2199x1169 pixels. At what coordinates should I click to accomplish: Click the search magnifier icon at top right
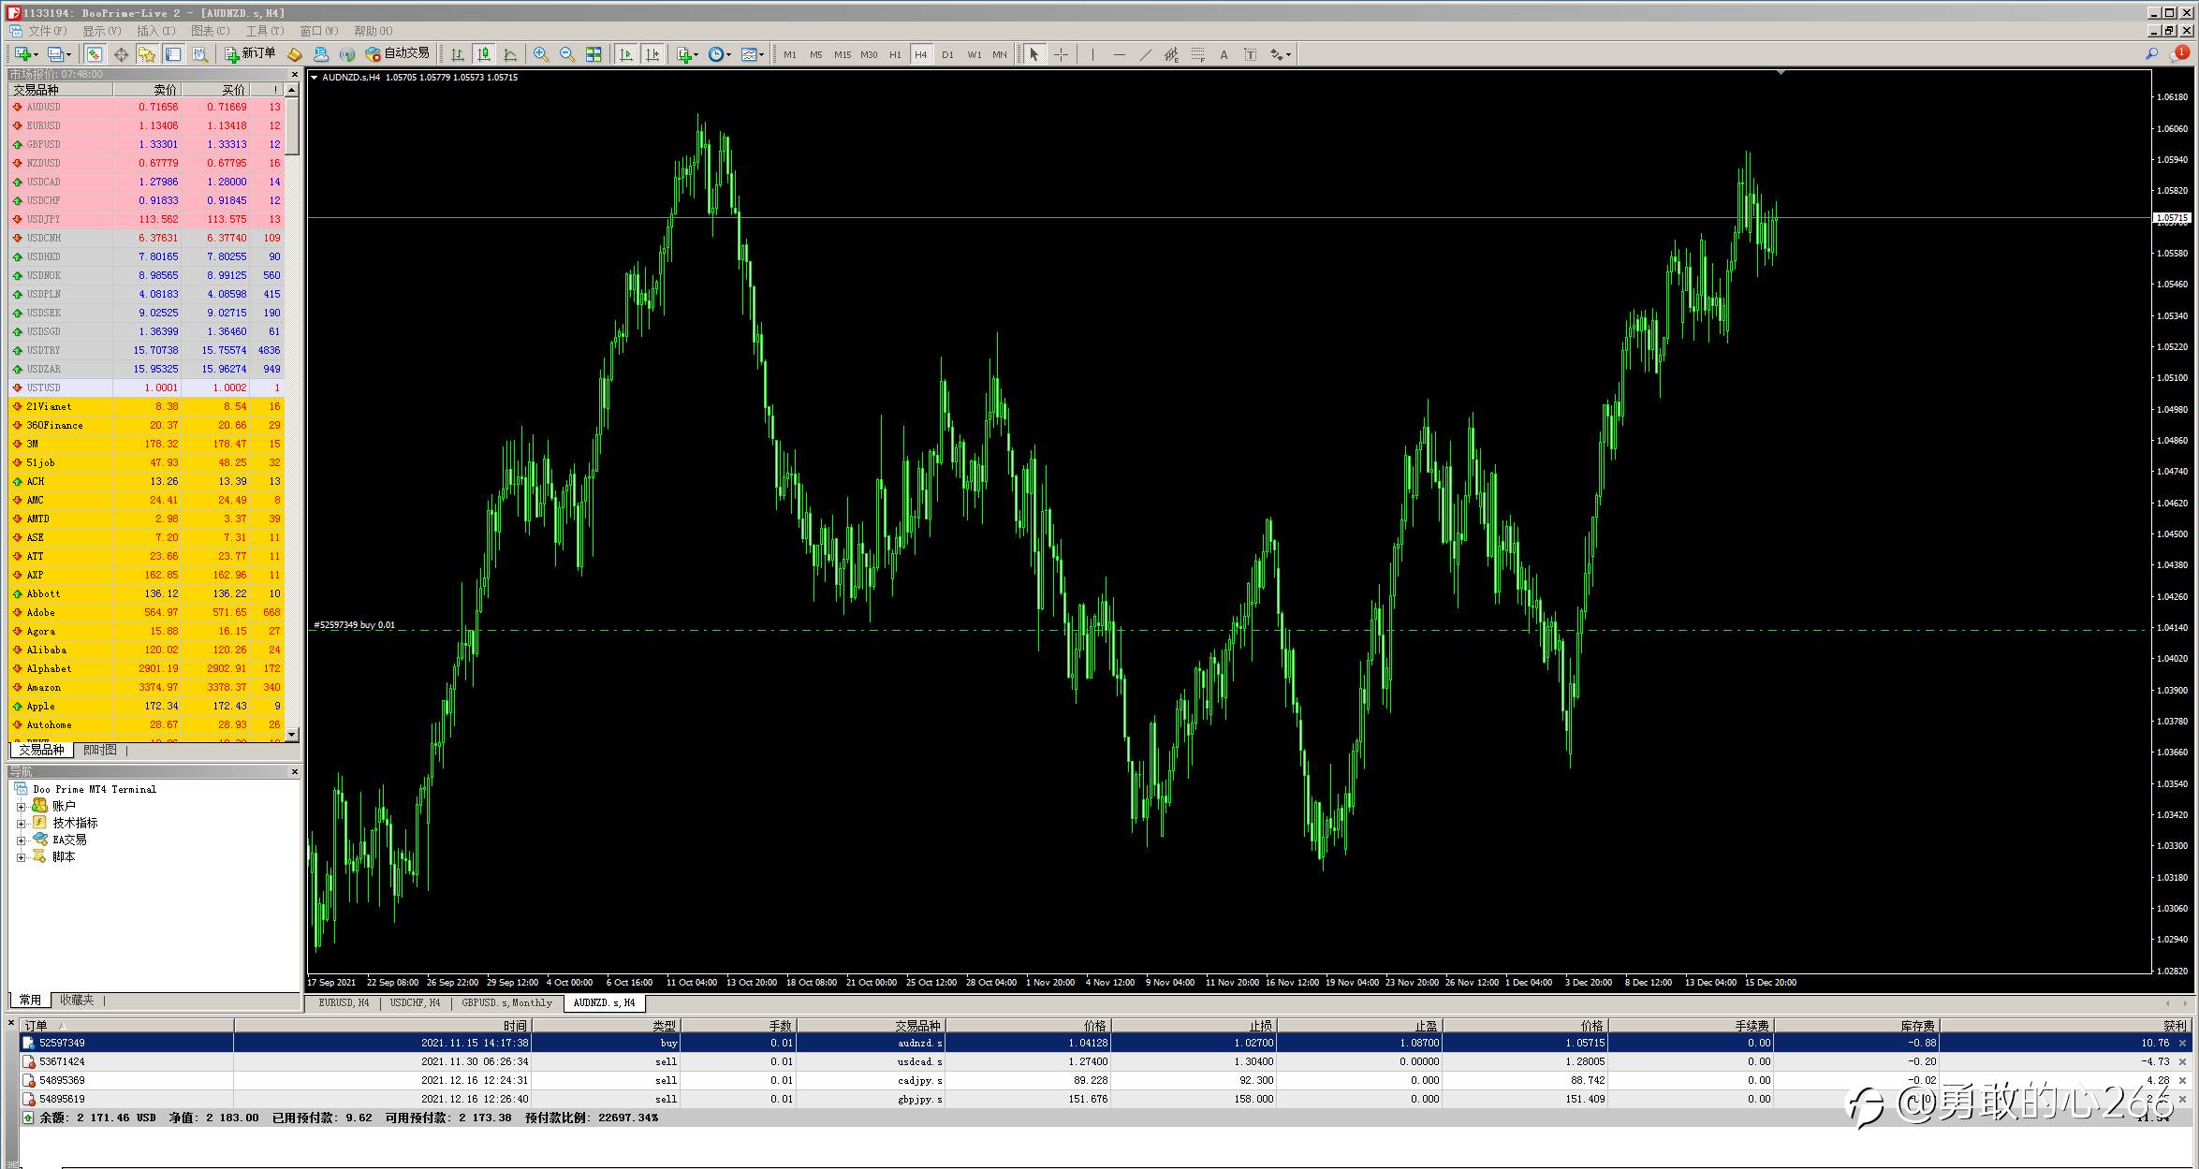(2151, 54)
